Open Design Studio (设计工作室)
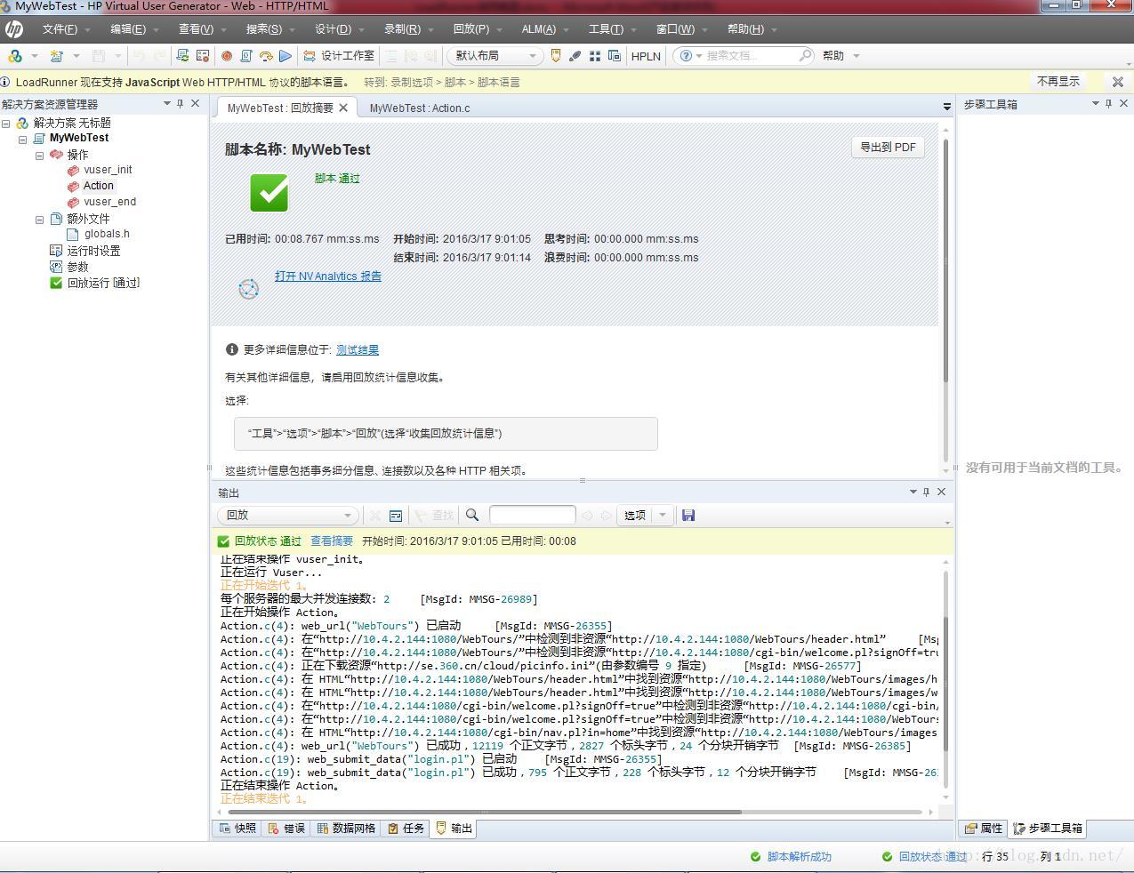 point(338,56)
